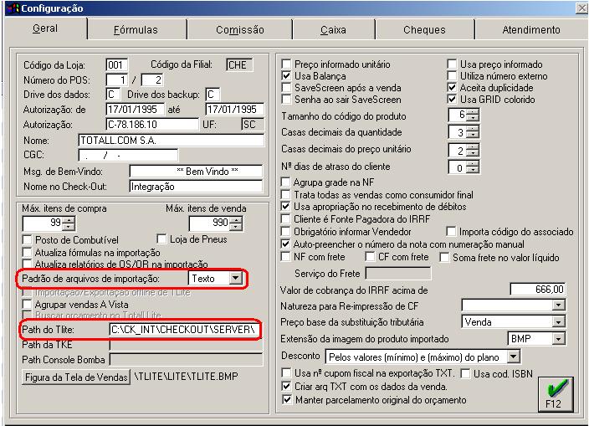Enable Obrigatório informar Vendedor
589x426 pixels.
tap(286, 231)
